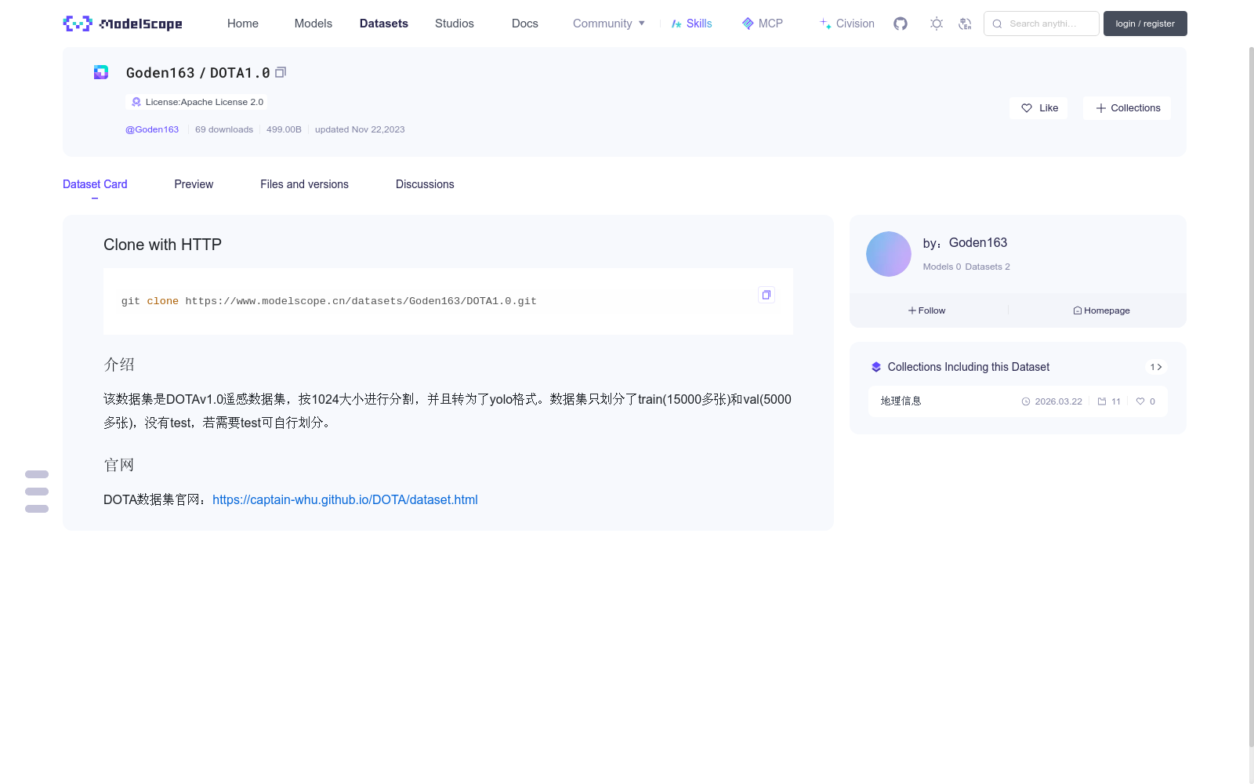
Task: Click the dataset cube icon beside the title
Action: click(101, 72)
